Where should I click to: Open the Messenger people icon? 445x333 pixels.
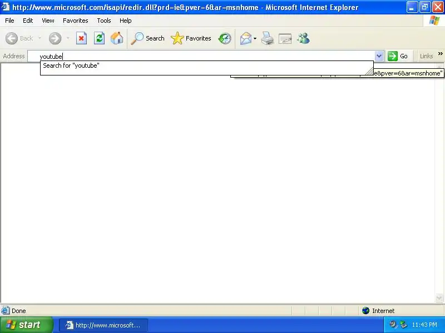pos(303,38)
